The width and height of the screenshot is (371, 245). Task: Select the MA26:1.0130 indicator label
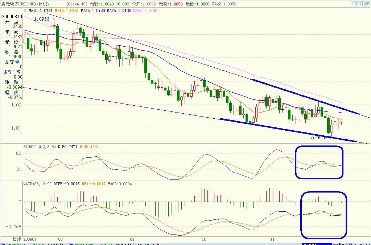coord(119,10)
